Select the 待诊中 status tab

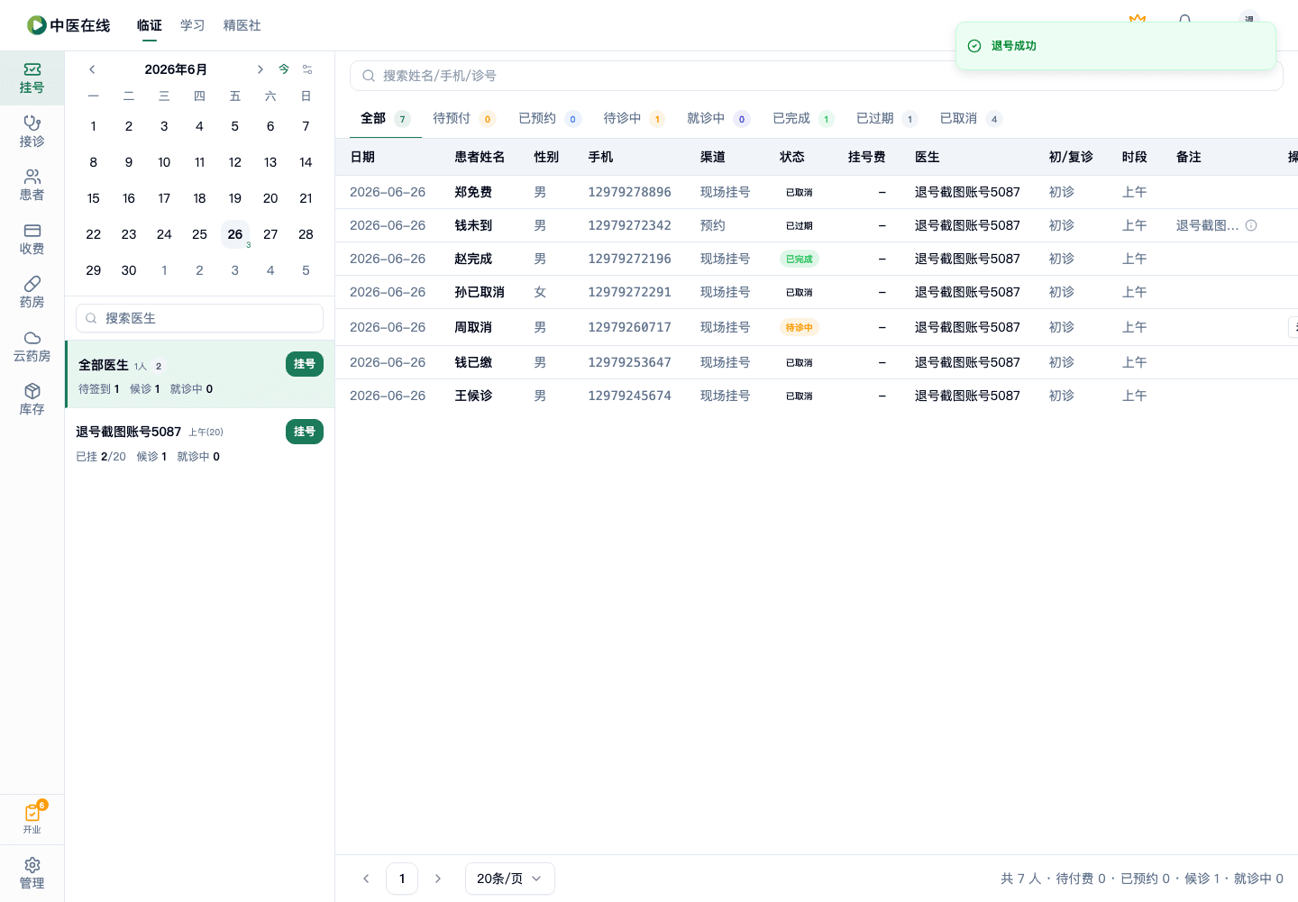coord(635,118)
